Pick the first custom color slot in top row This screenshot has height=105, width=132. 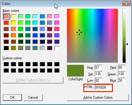pyautogui.click(x=6, y=64)
